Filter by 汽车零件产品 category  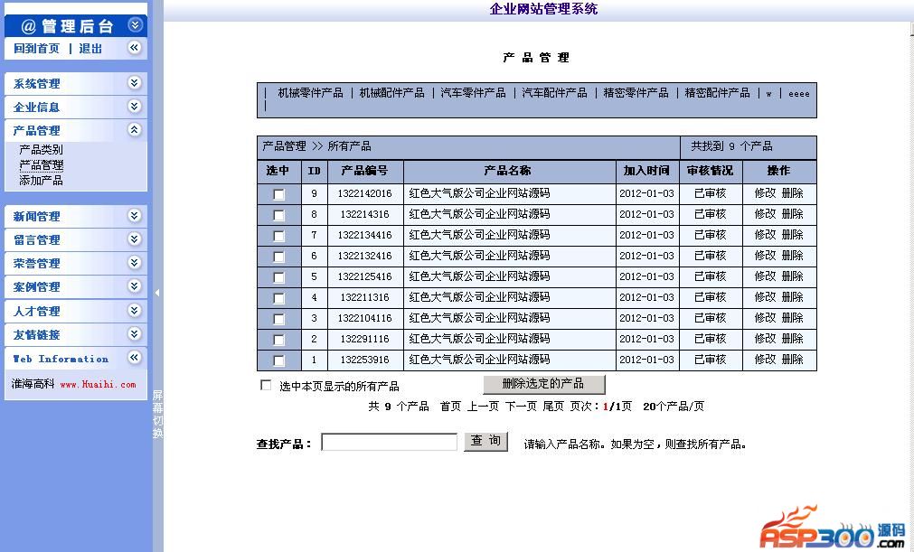pos(473,92)
